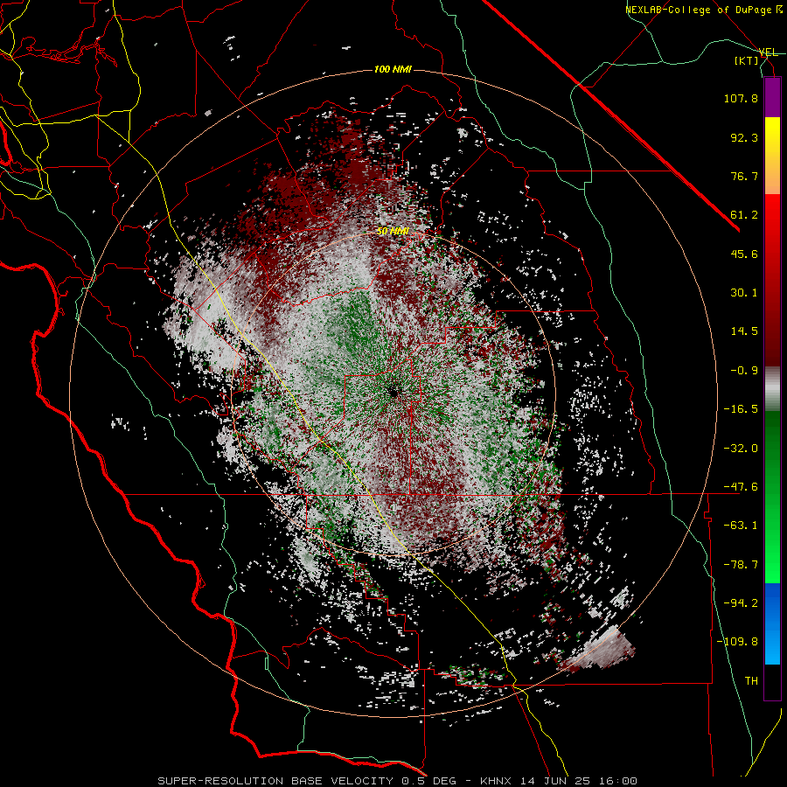The image size is (787, 787).
Task: Click the 100 NMI range ring label
Action: pyautogui.click(x=393, y=69)
